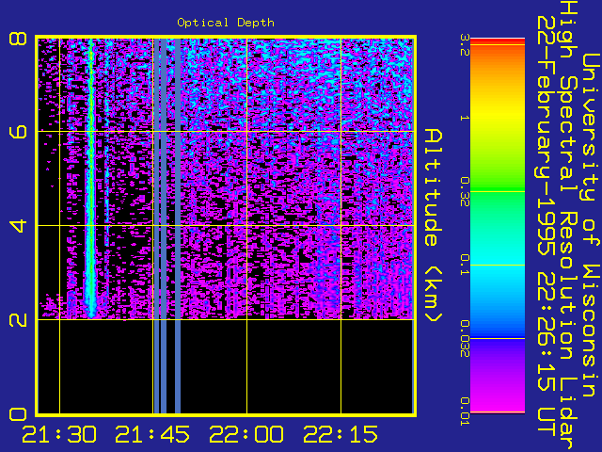Click the 22:00 time axis label
Viewport: 602px width, 452px height.
246,434
